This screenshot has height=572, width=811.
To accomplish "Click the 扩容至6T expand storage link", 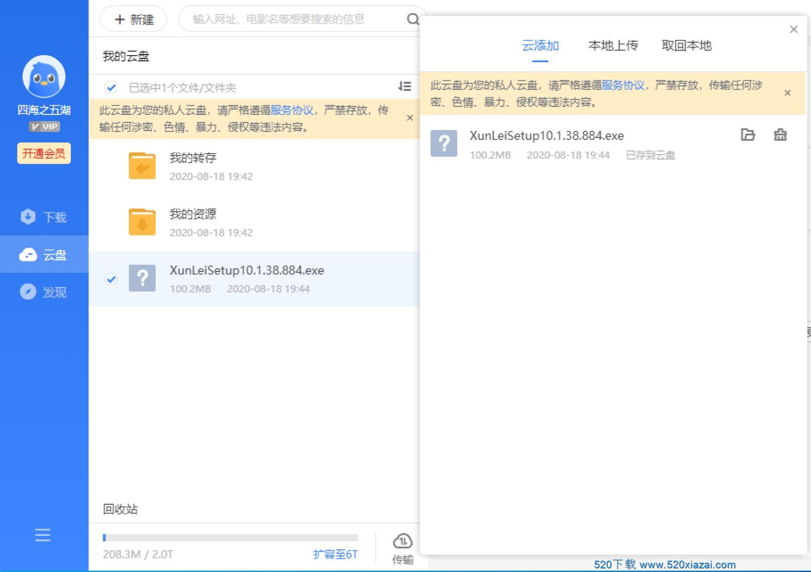I will (x=335, y=554).
